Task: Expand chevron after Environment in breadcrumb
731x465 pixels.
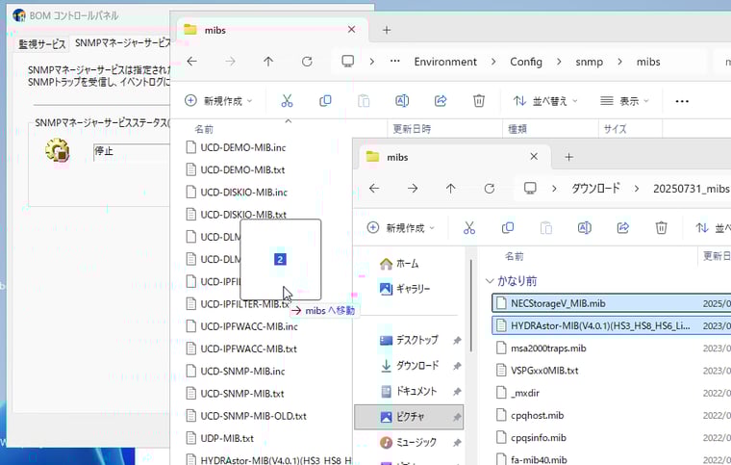Action: pos(493,62)
